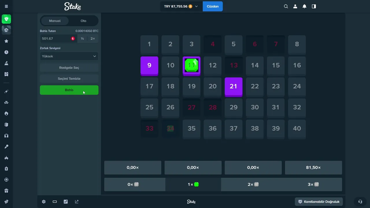
Task: Open the Cüzdan wallet button
Action: (x=213, y=6)
